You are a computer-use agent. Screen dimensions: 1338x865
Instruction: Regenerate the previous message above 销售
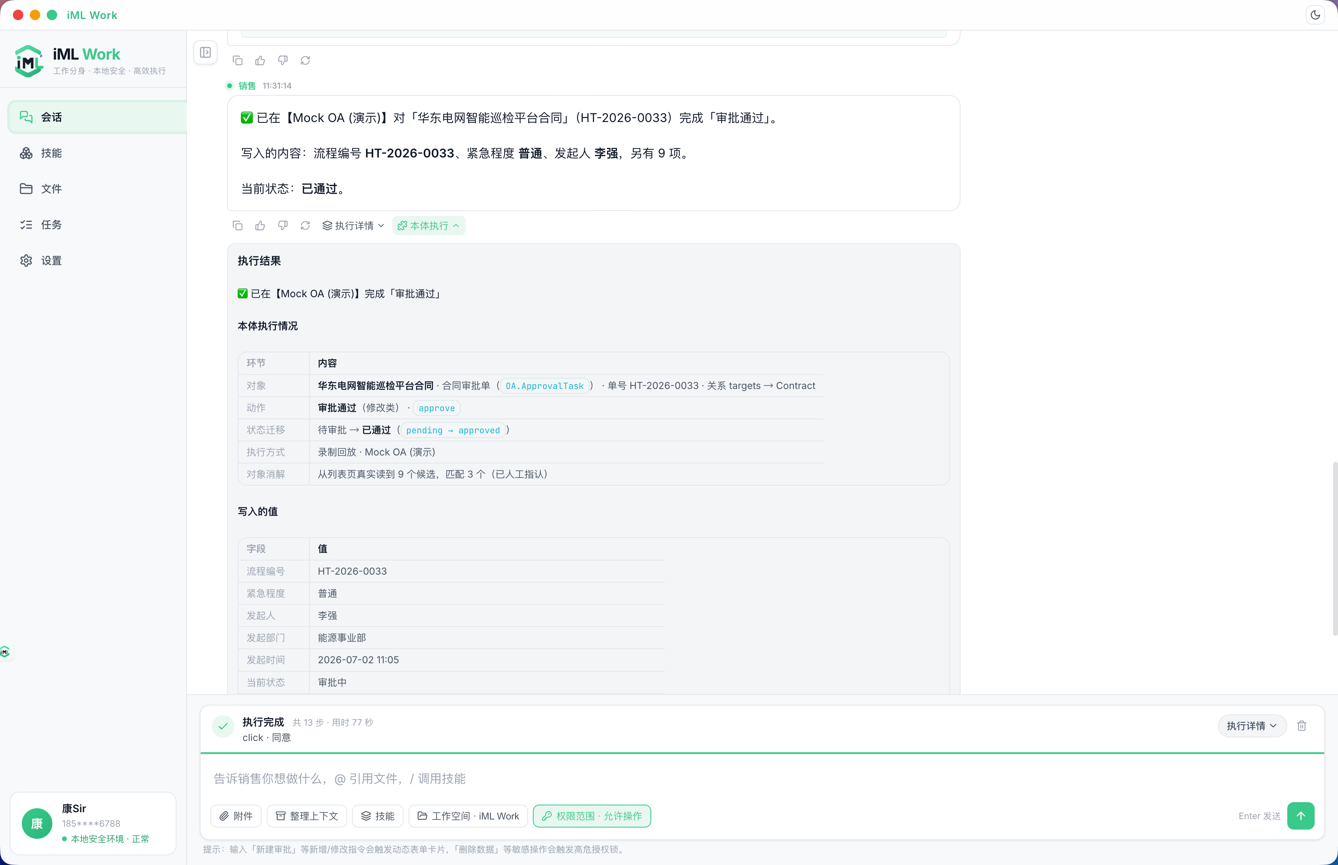305,60
